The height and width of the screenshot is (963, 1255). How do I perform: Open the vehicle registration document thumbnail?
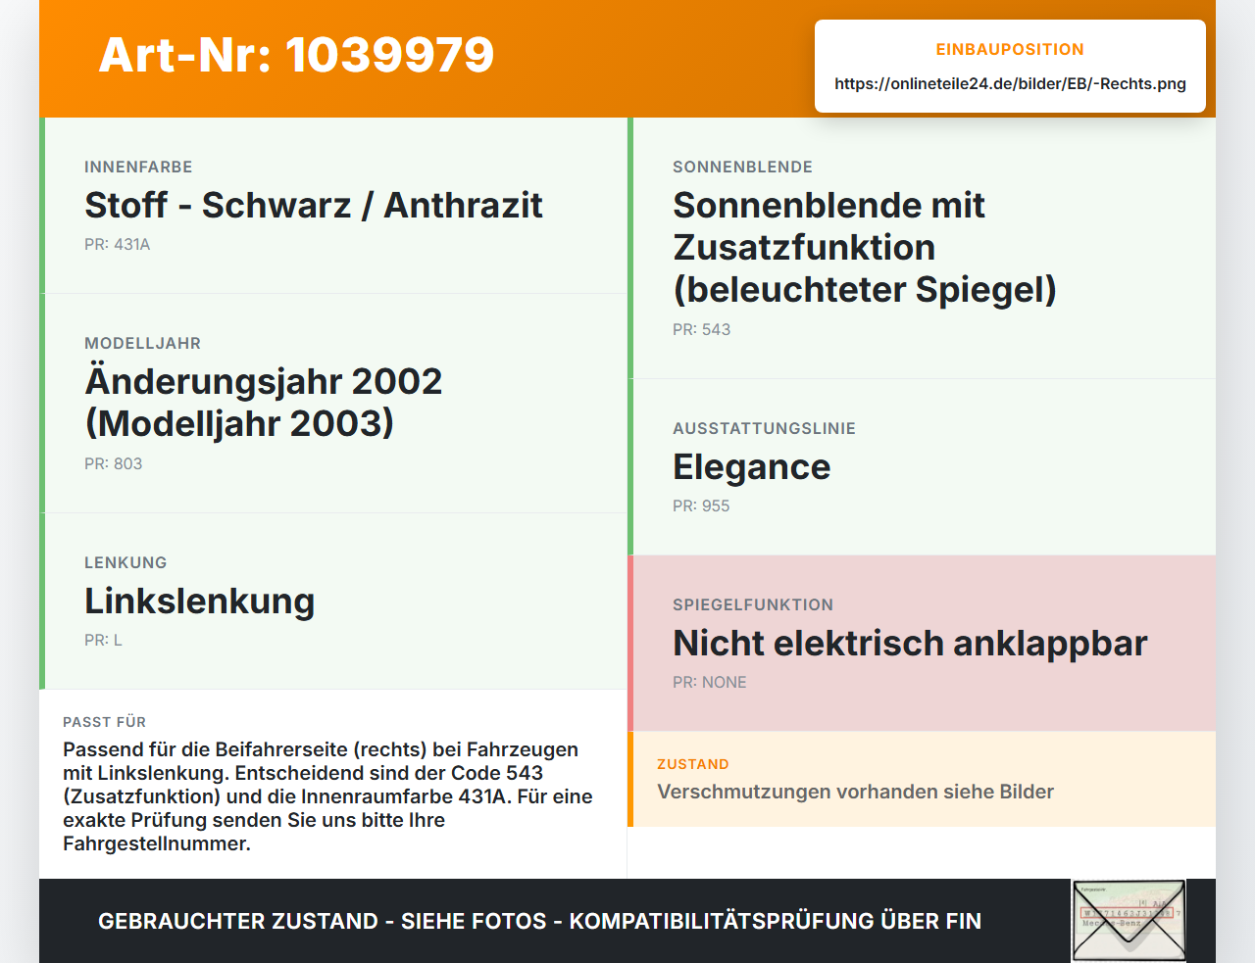click(1129, 920)
